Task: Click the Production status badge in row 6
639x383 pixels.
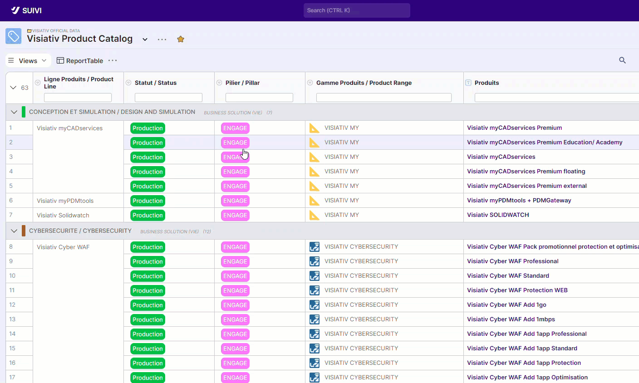Action: click(147, 201)
